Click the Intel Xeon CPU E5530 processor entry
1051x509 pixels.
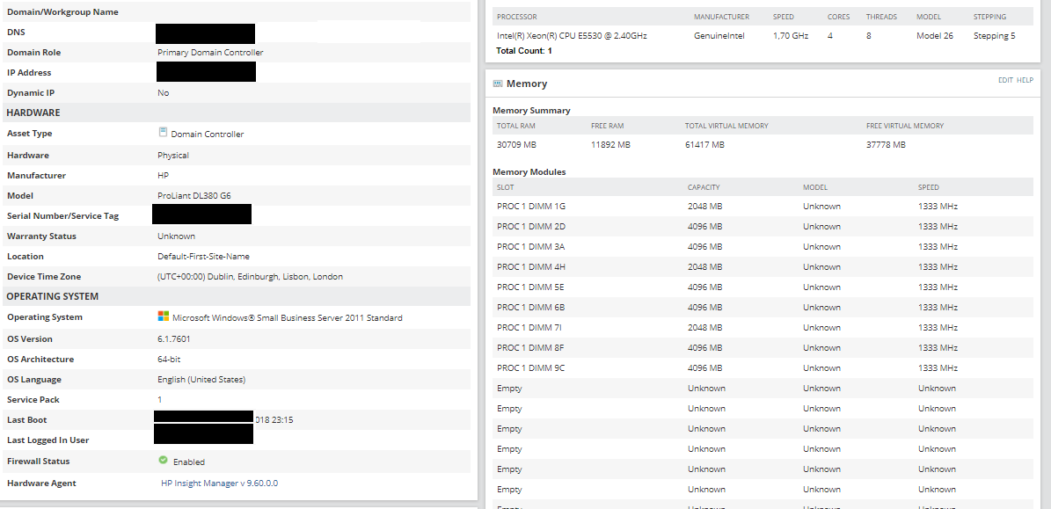coord(572,36)
